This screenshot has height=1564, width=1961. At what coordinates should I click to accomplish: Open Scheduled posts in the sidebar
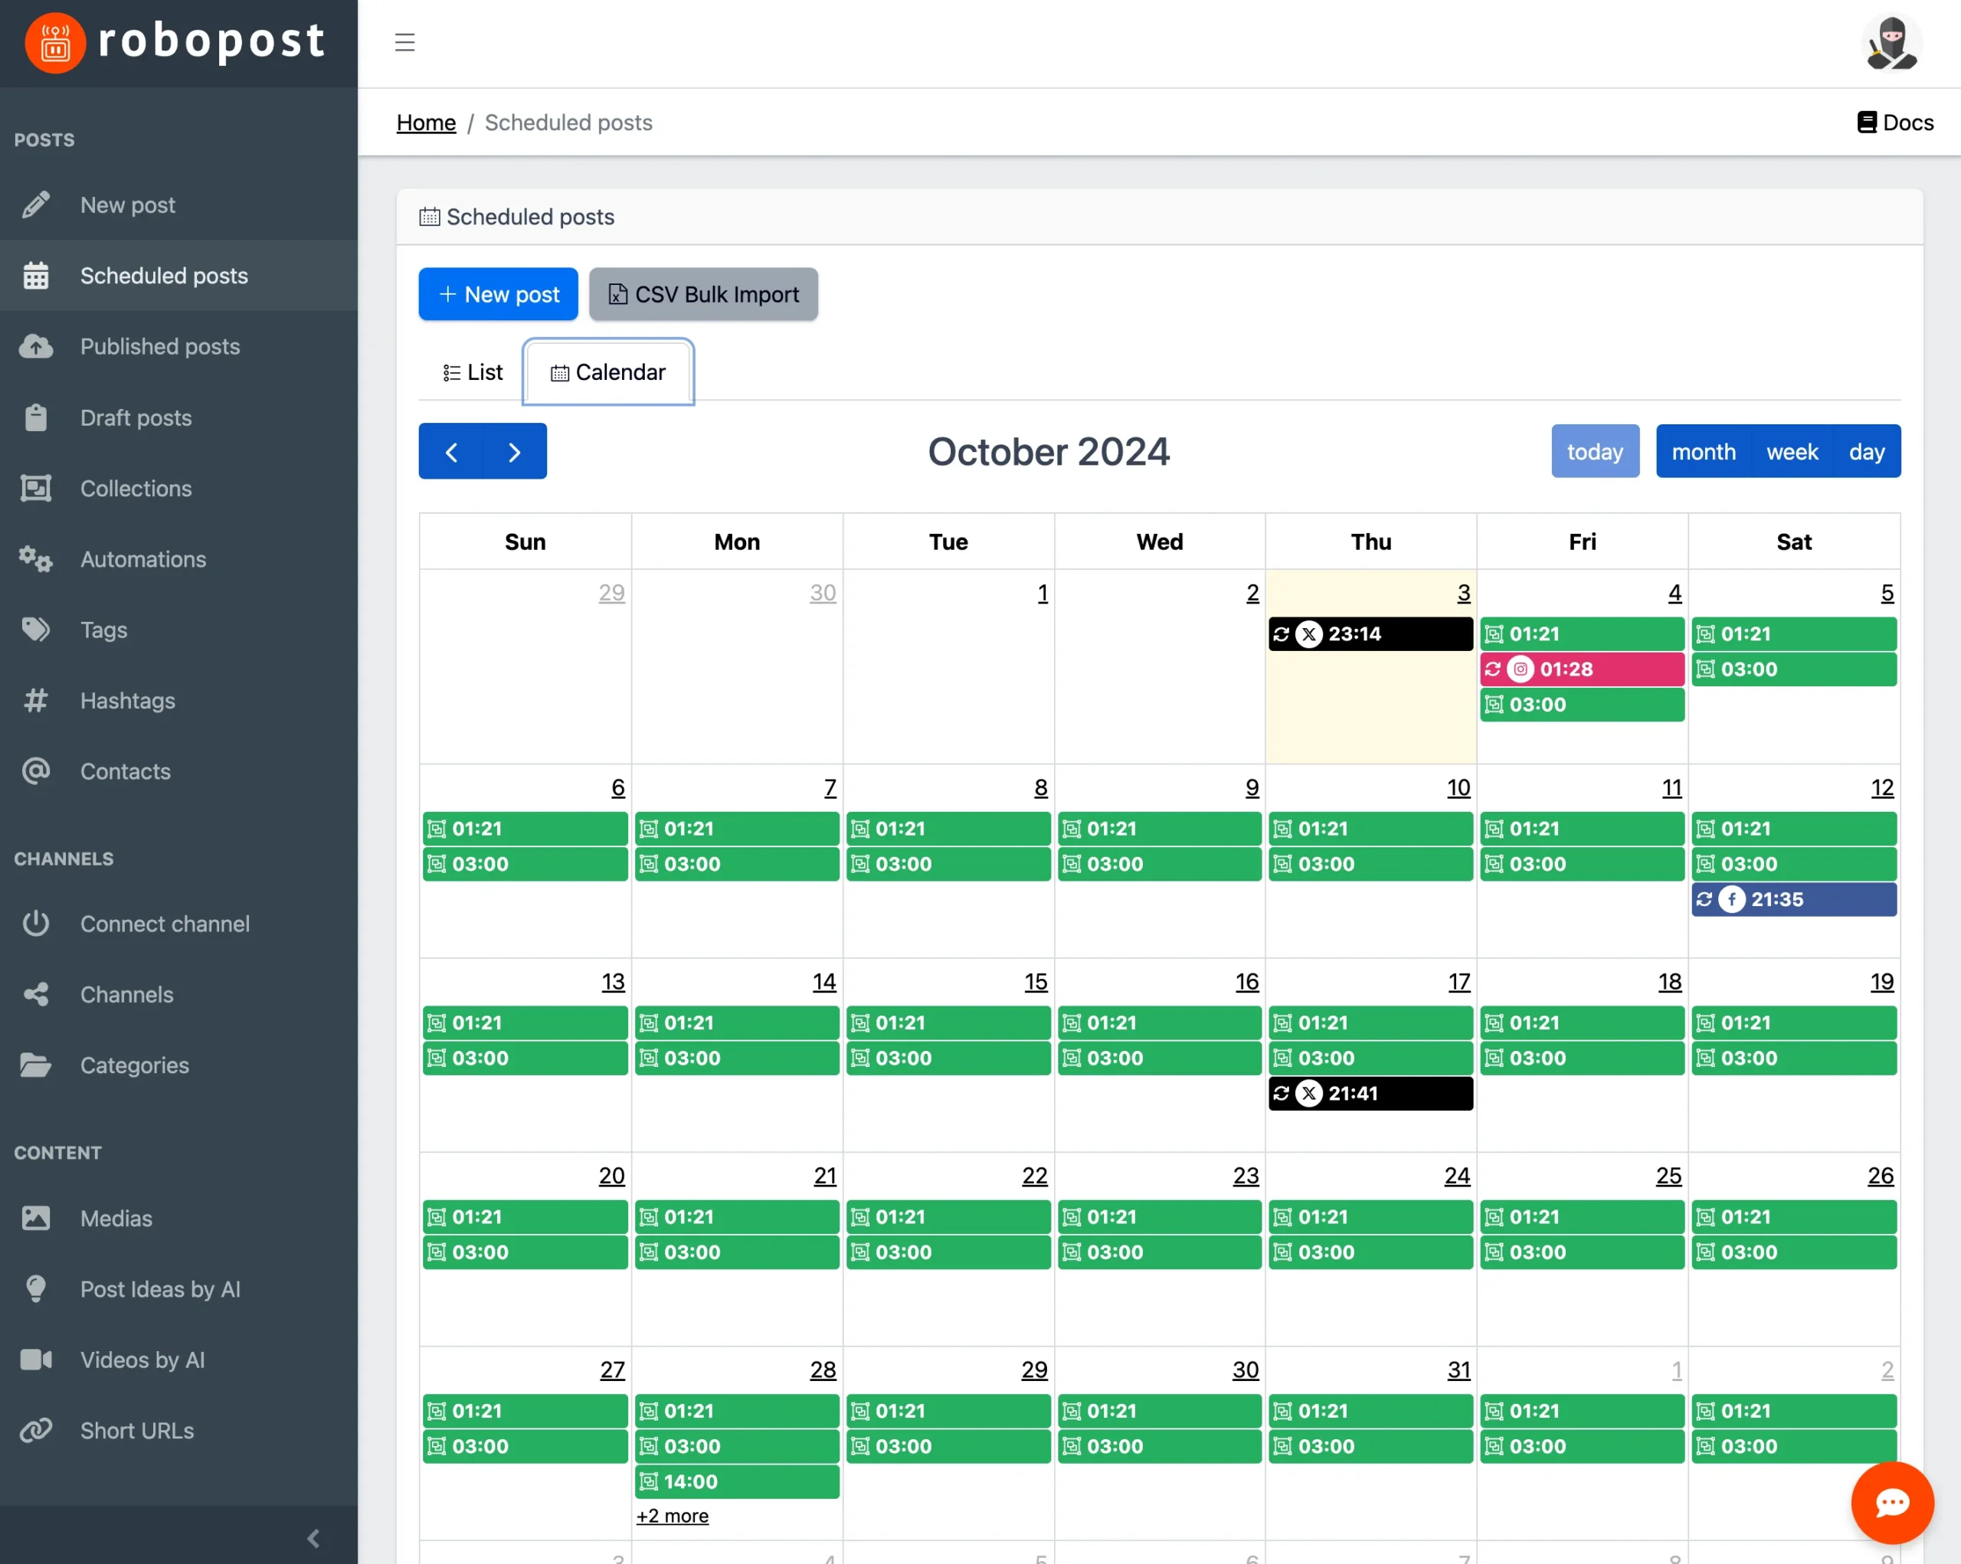[178, 276]
